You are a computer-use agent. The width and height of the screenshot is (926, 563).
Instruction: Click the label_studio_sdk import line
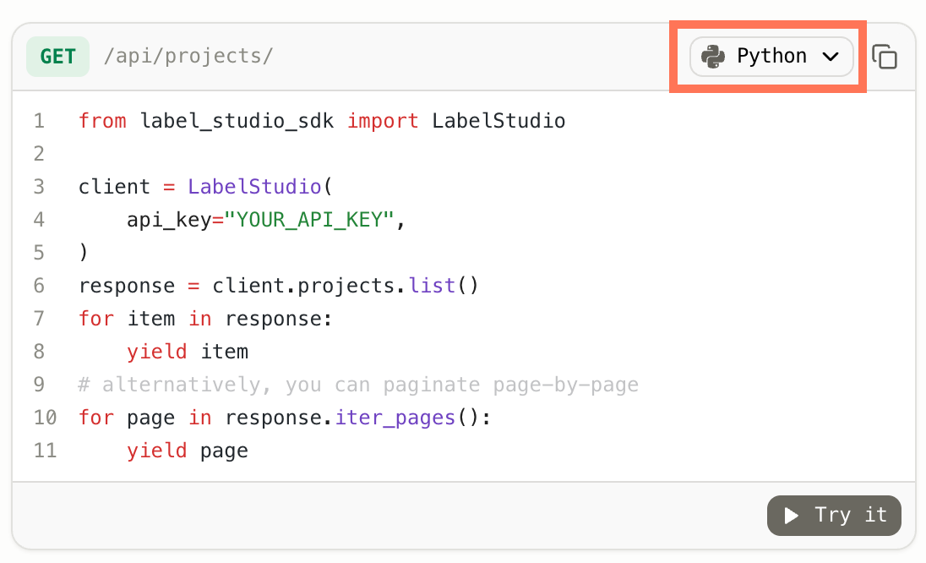pos(321,121)
